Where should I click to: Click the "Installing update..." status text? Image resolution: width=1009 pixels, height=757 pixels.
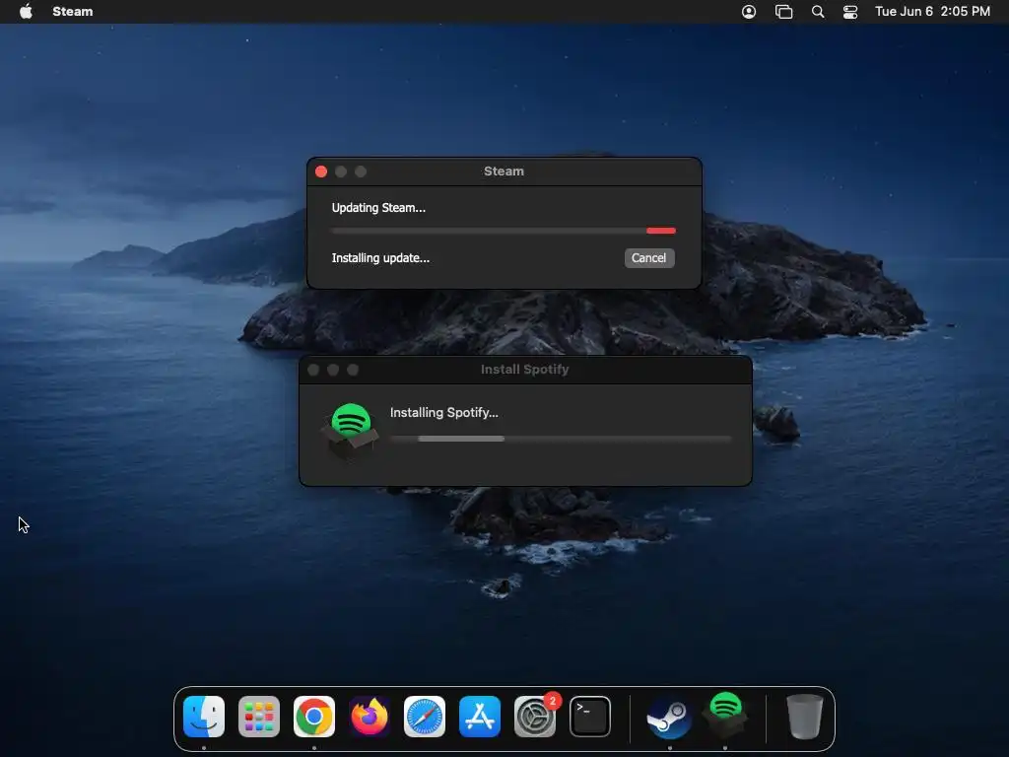(x=380, y=258)
